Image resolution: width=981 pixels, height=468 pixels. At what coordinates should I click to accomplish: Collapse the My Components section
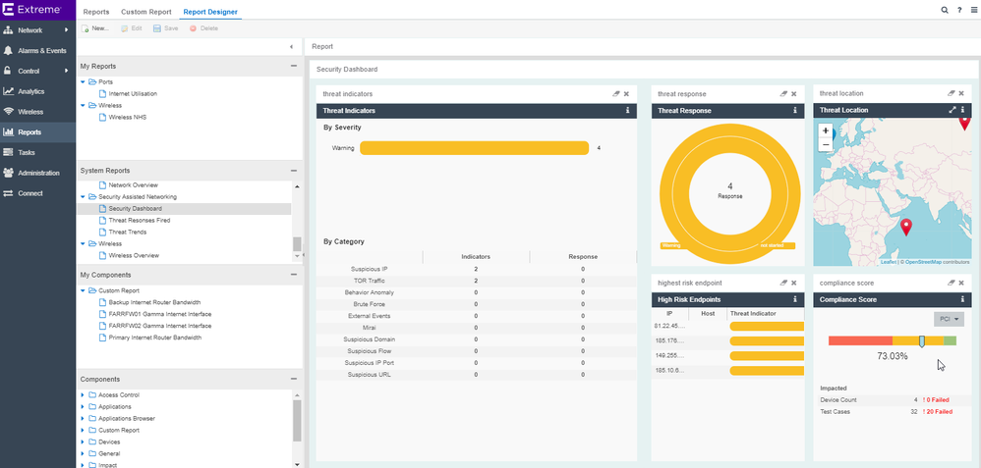click(294, 275)
